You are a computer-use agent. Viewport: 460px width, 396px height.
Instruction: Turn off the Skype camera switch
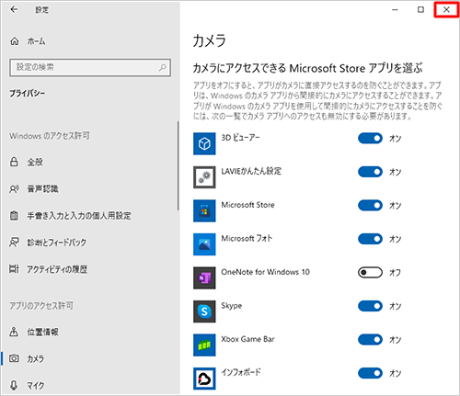click(370, 306)
